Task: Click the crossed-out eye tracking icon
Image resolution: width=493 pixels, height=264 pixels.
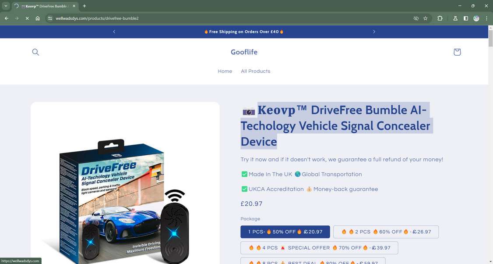Action: [416, 18]
